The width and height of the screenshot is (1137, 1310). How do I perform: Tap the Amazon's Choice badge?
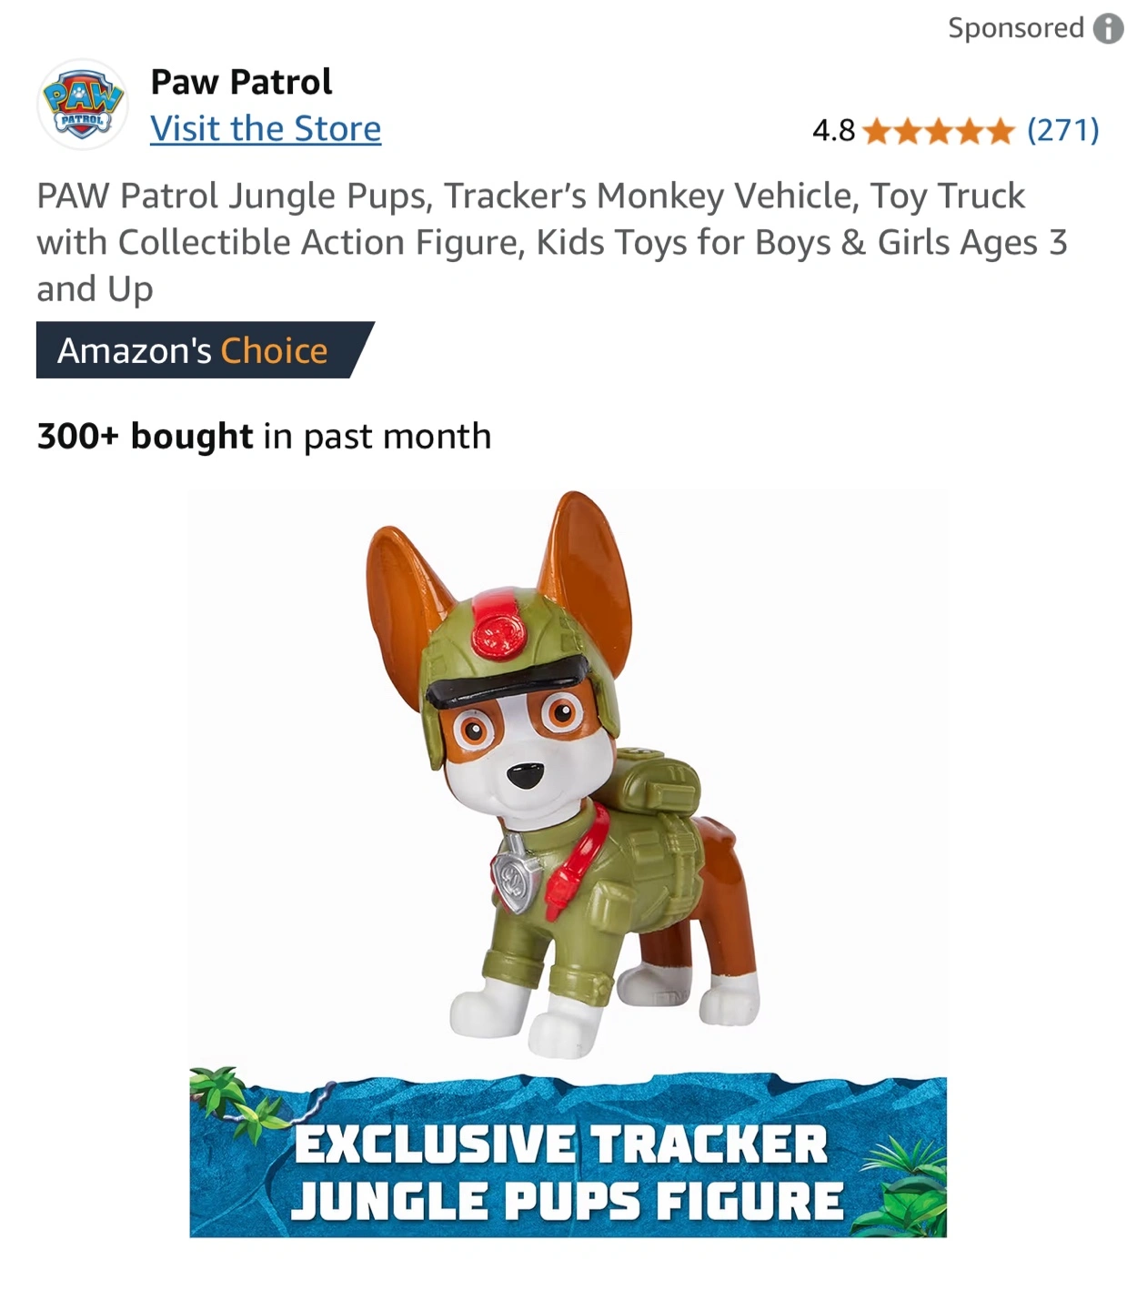[206, 350]
